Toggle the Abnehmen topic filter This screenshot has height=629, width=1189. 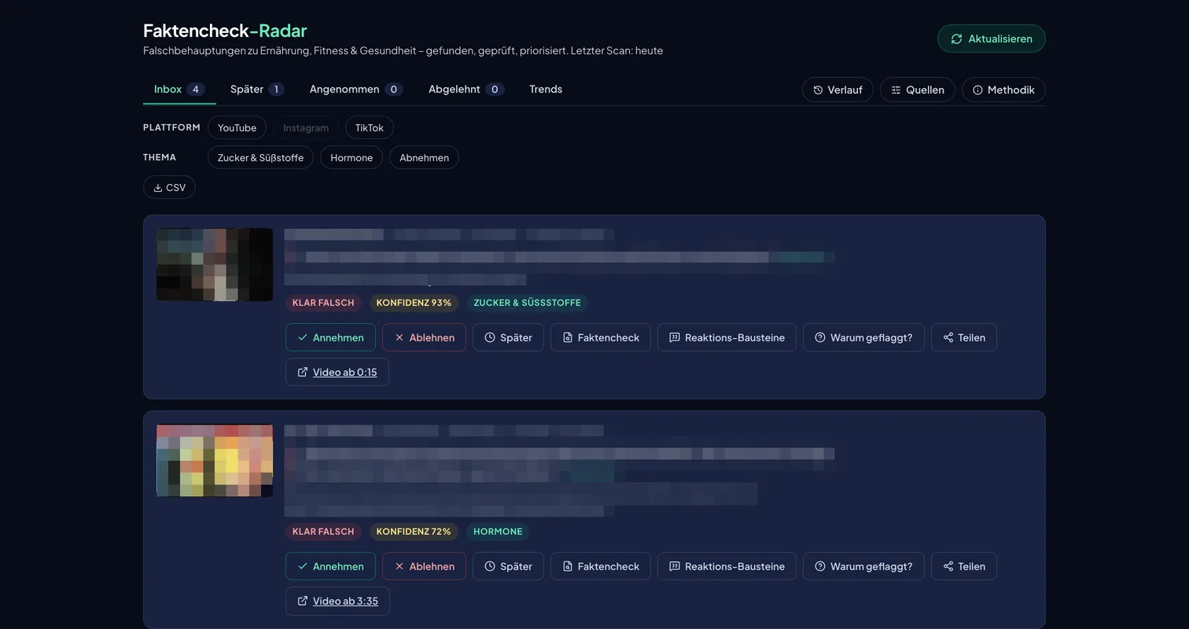(424, 157)
